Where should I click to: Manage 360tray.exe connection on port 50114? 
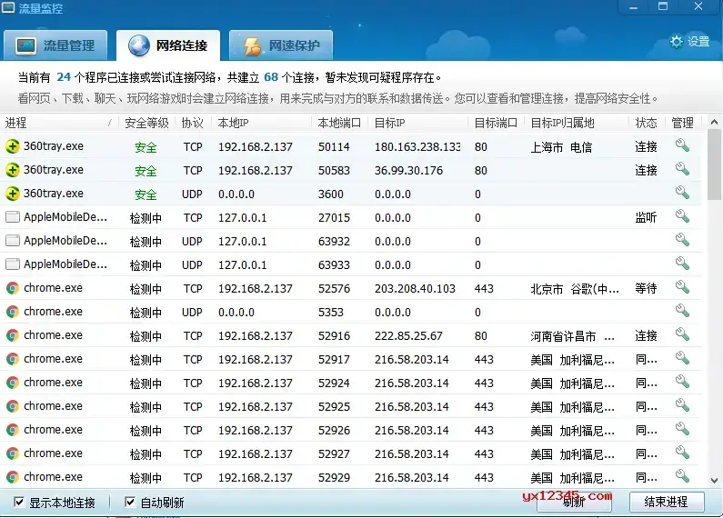click(682, 145)
